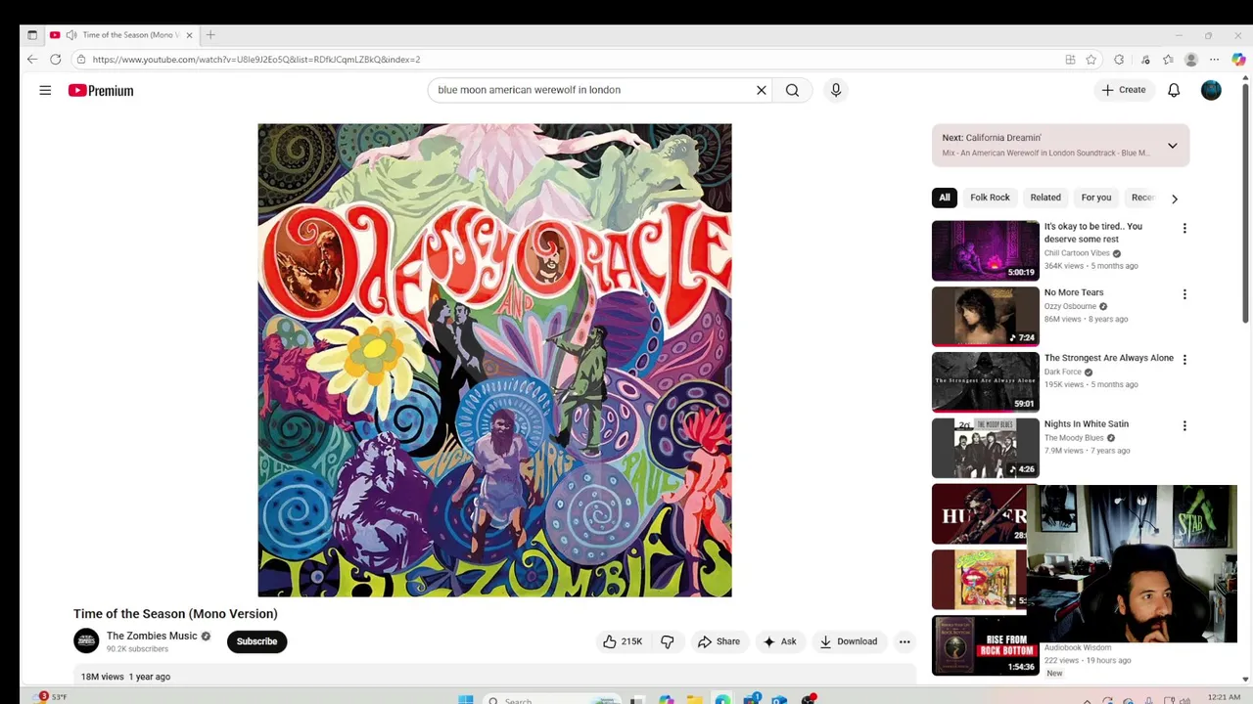Click the Edge browser taskbar icon
The image size is (1253, 704).
tap(722, 700)
